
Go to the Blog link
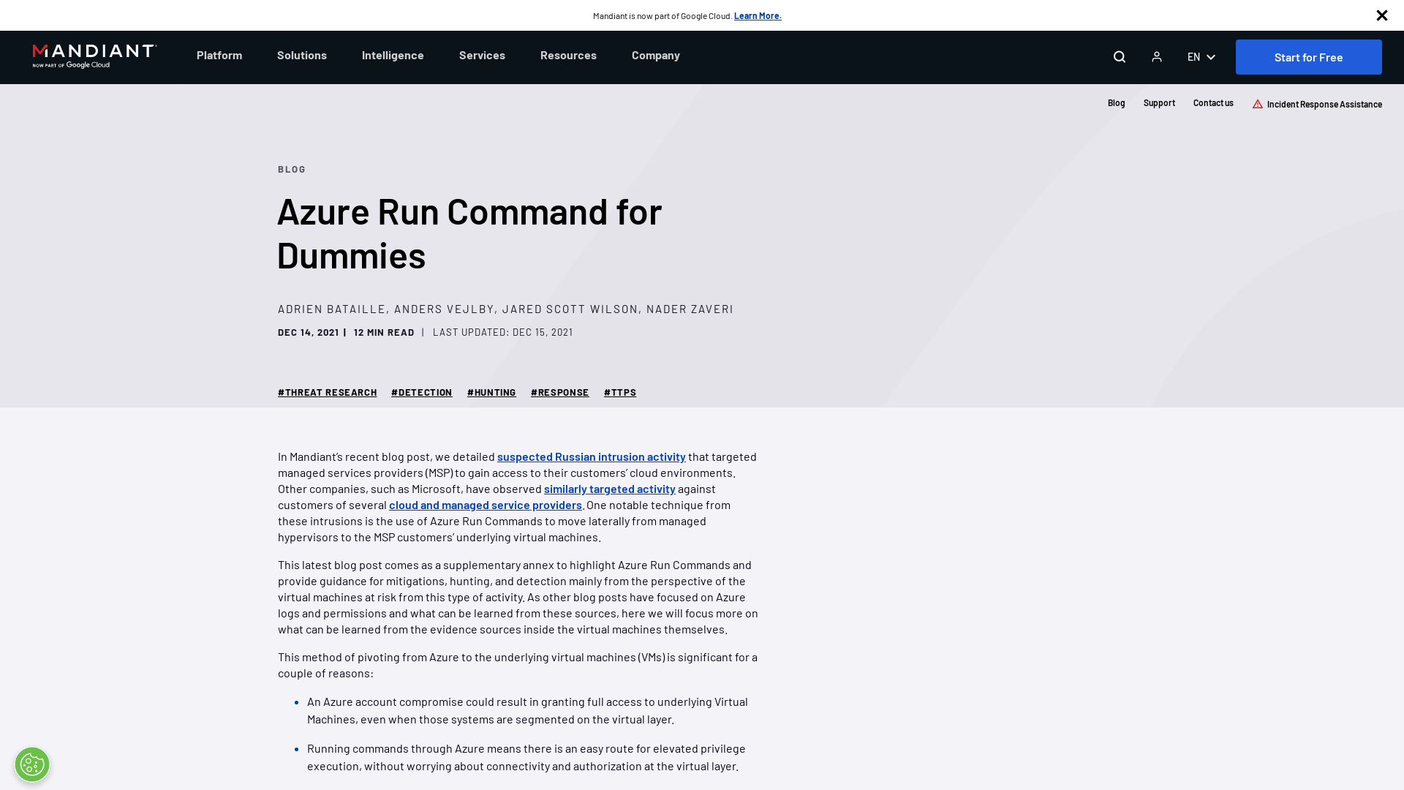pyautogui.click(x=1116, y=103)
